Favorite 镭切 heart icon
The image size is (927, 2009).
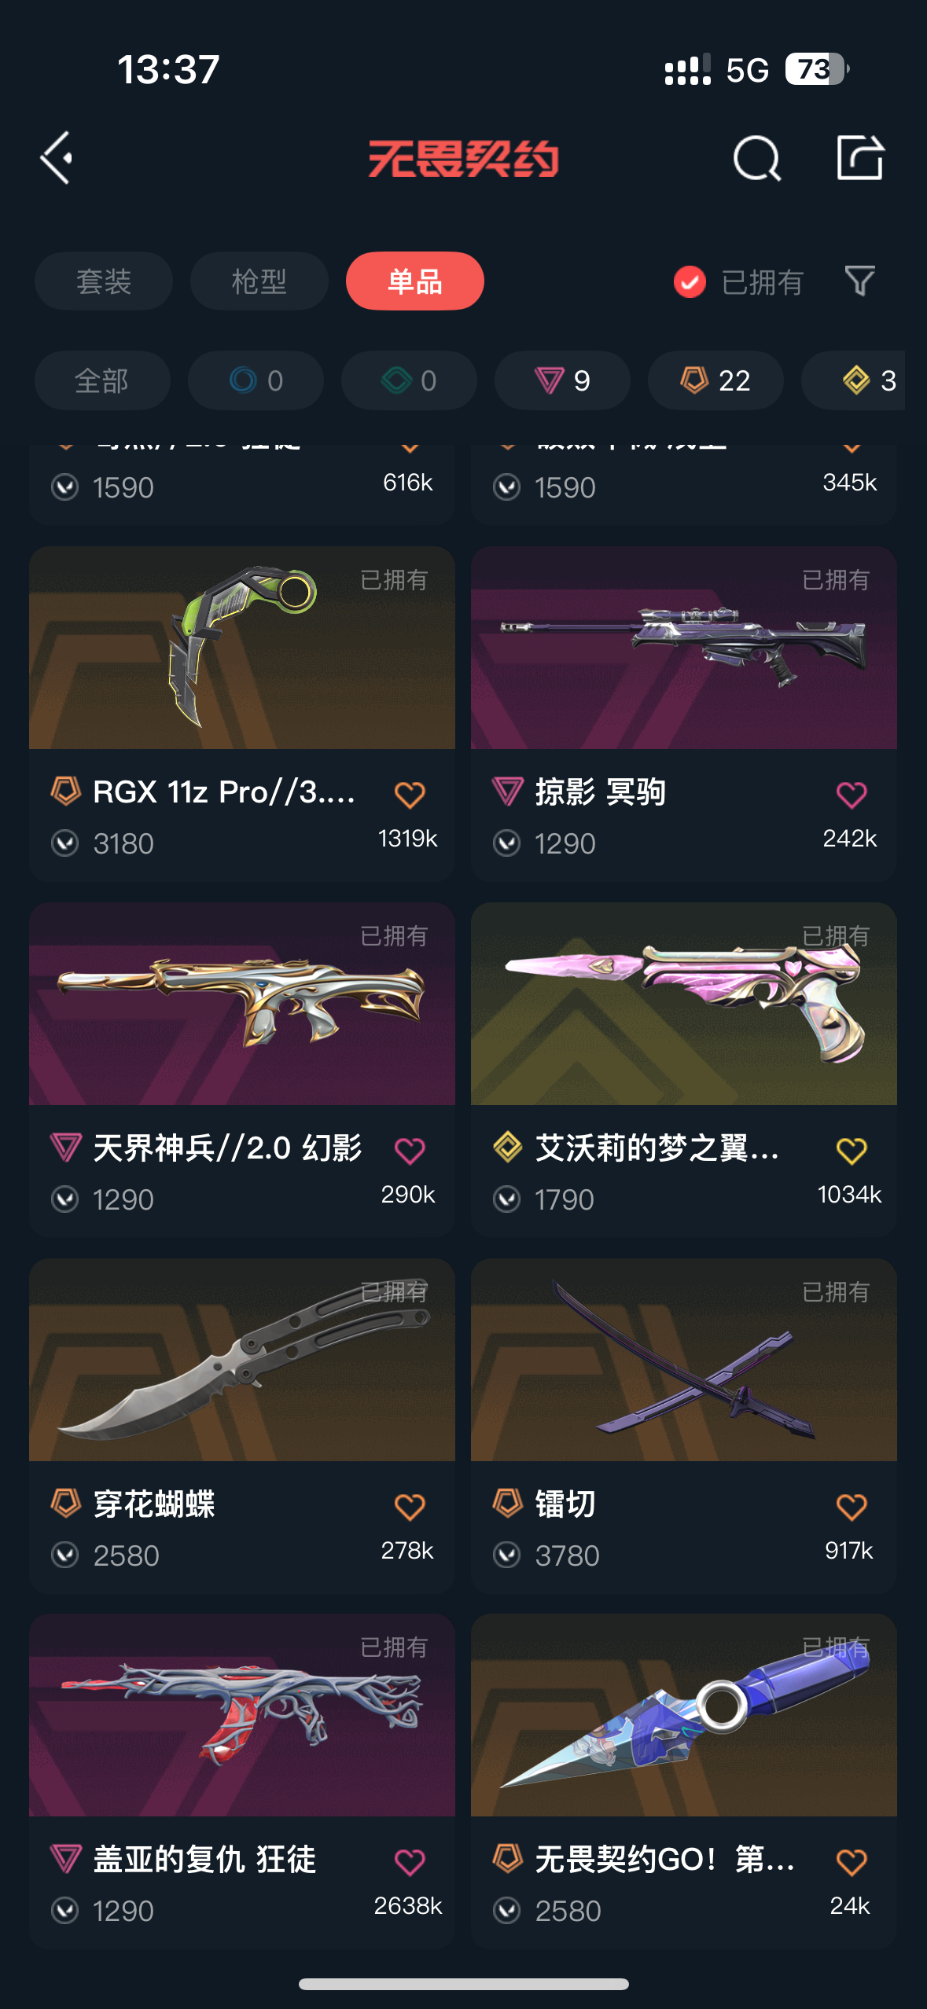coord(852,1507)
